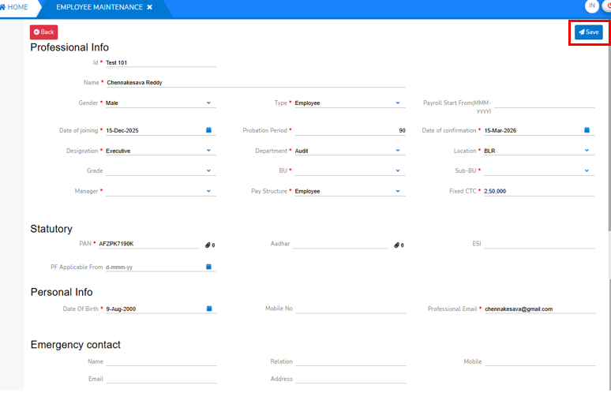Switch to the Employee Maintenance tab

point(99,7)
